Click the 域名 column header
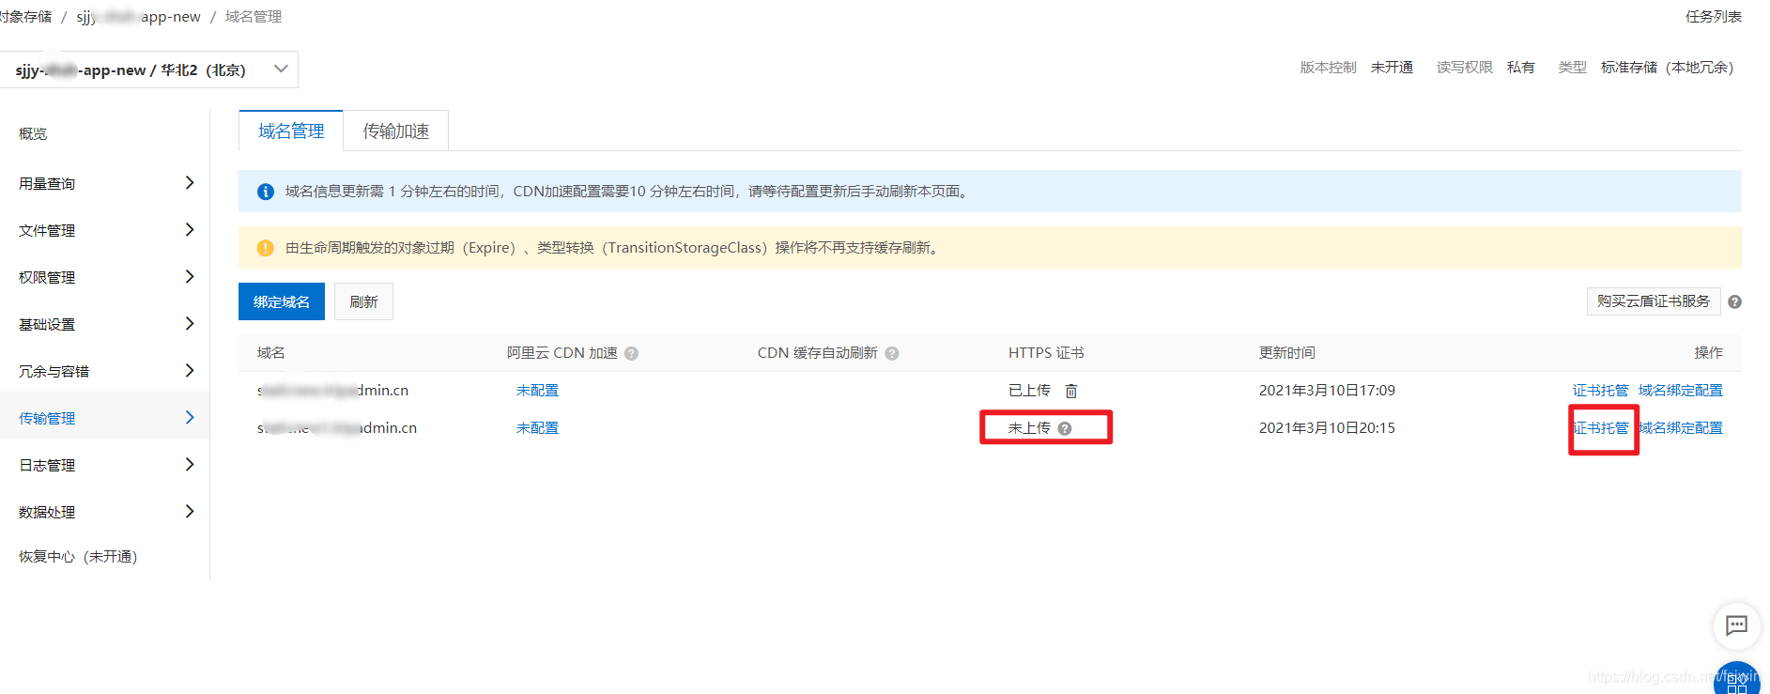This screenshot has width=1770, height=694. [271, 353]
